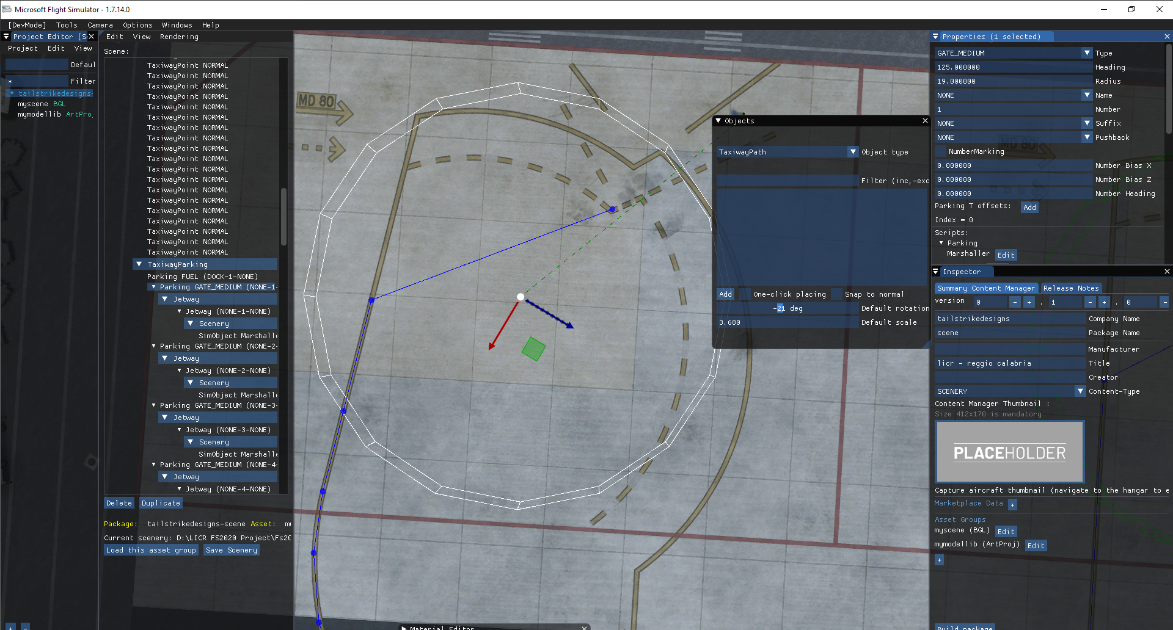Click the green square gizmo handle in viewport
This screenshot has height=630, width=1173.
point(533,349)
